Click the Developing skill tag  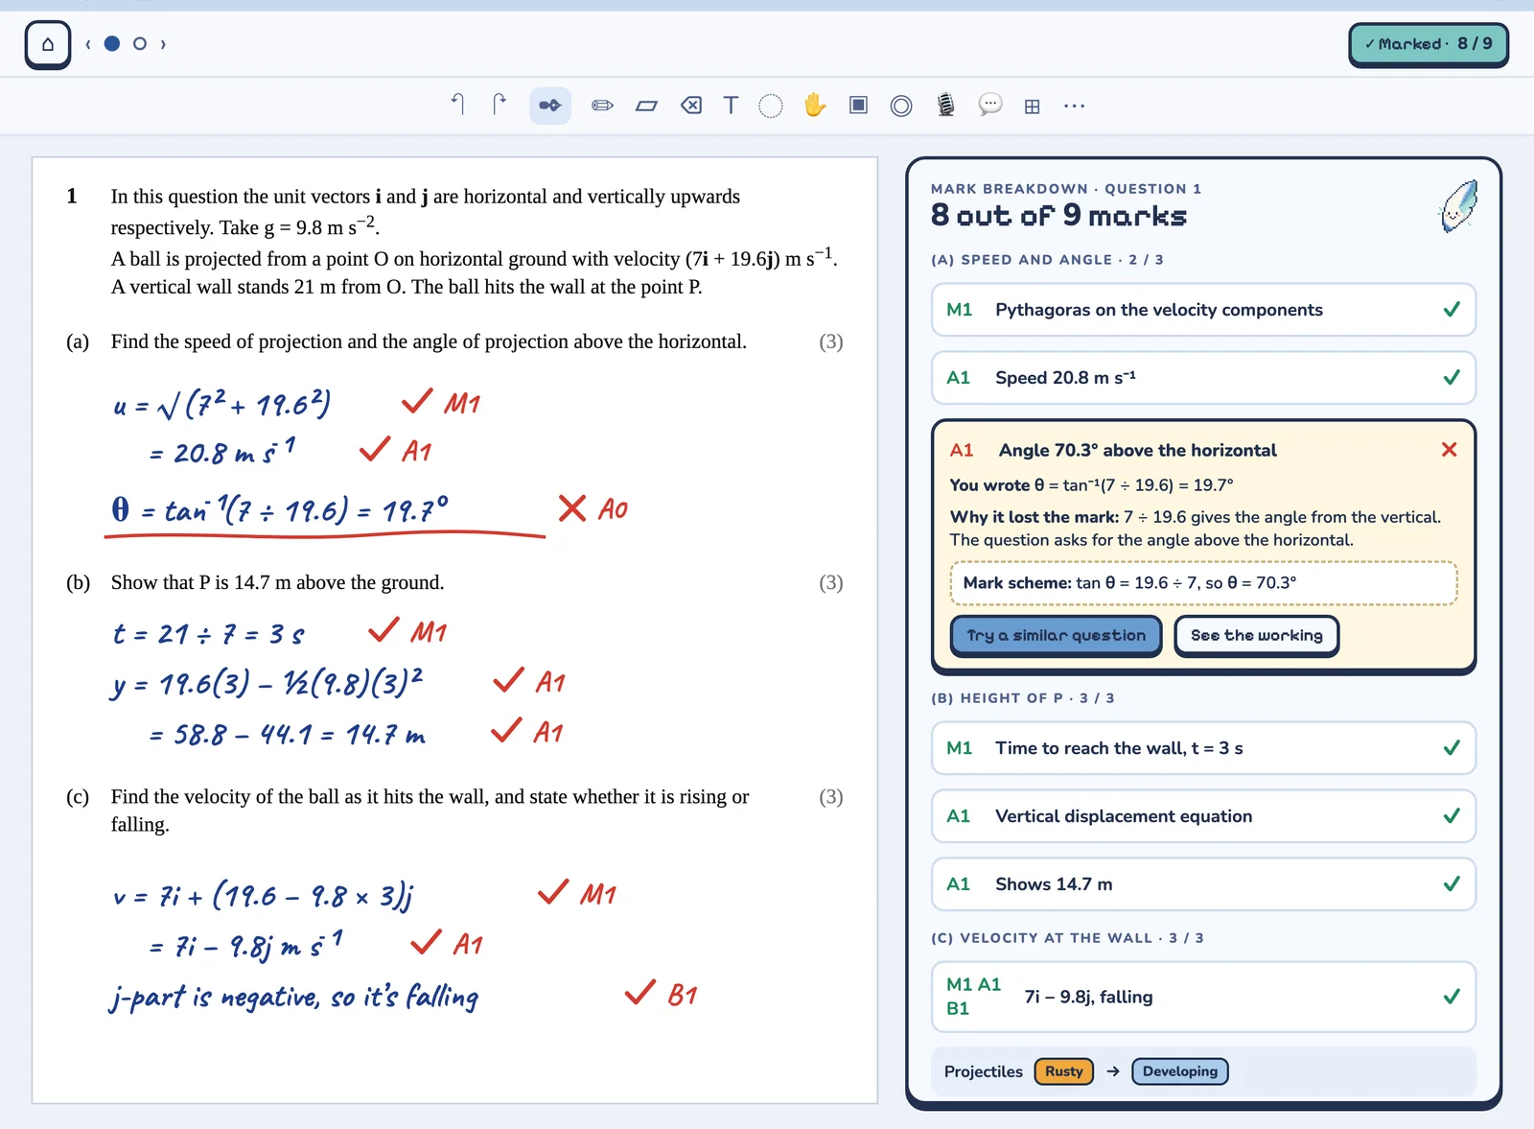point(1180,1071)
